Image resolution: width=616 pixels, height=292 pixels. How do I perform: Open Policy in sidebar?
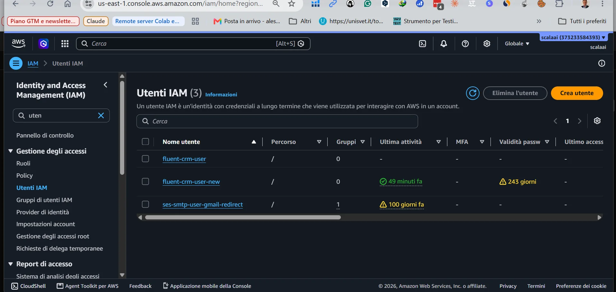24,176
